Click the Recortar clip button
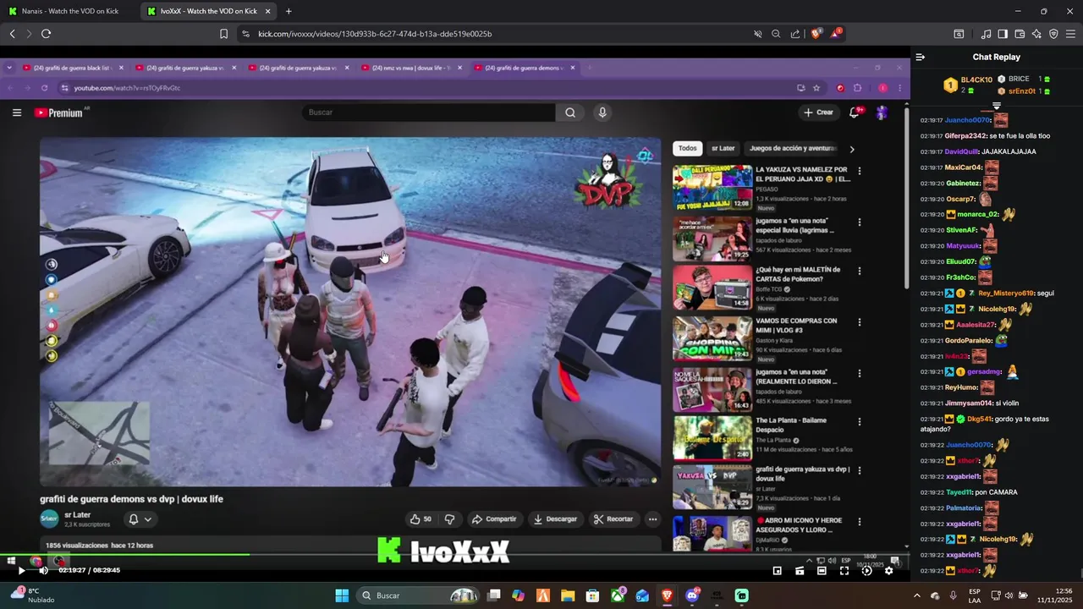This screenshot has height=609, width=1083. point(613,518)
